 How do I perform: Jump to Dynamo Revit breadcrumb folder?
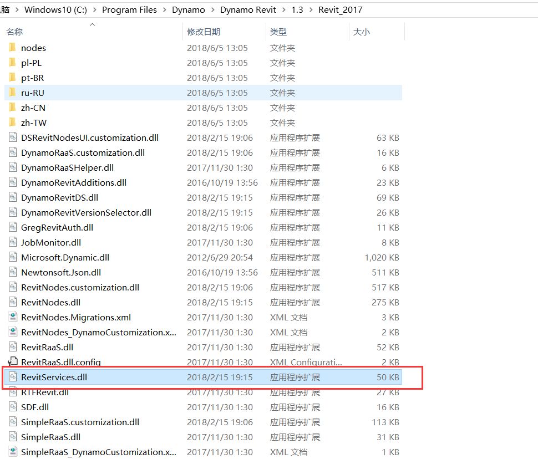pyautogui.click(x=248, y=10)
